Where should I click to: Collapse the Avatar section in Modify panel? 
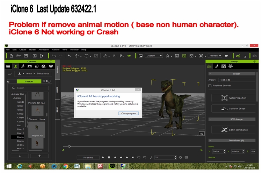[x=210, y=74]
